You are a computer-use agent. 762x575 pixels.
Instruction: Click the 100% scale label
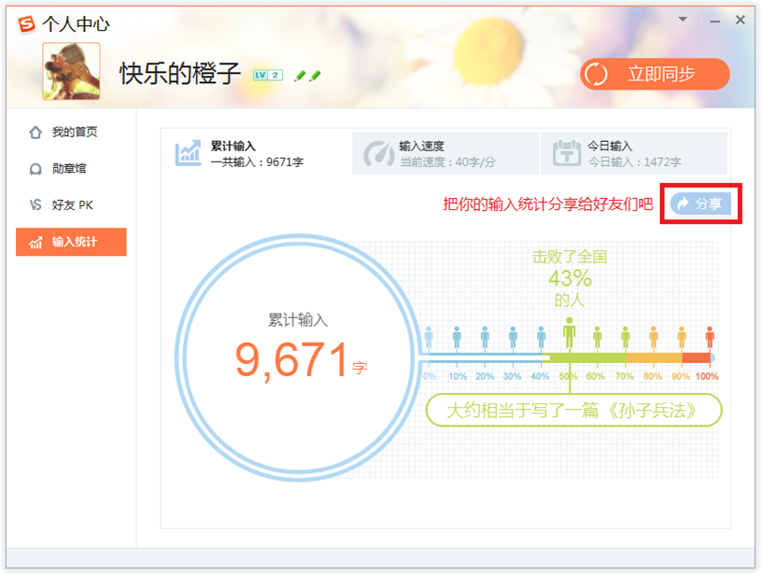(707, 376)
